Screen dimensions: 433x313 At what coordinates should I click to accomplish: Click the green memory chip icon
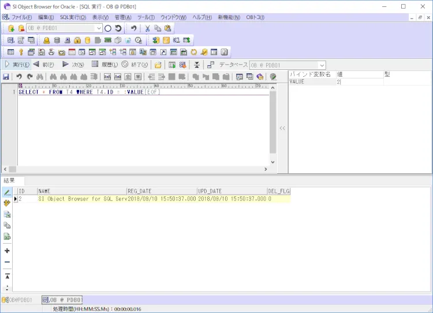pos(108,40)
